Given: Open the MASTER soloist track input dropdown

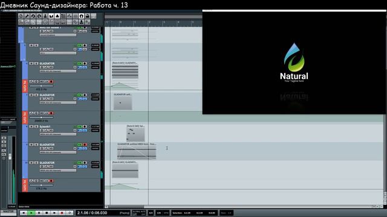Looking at the screenshot, I should point(58,35).
